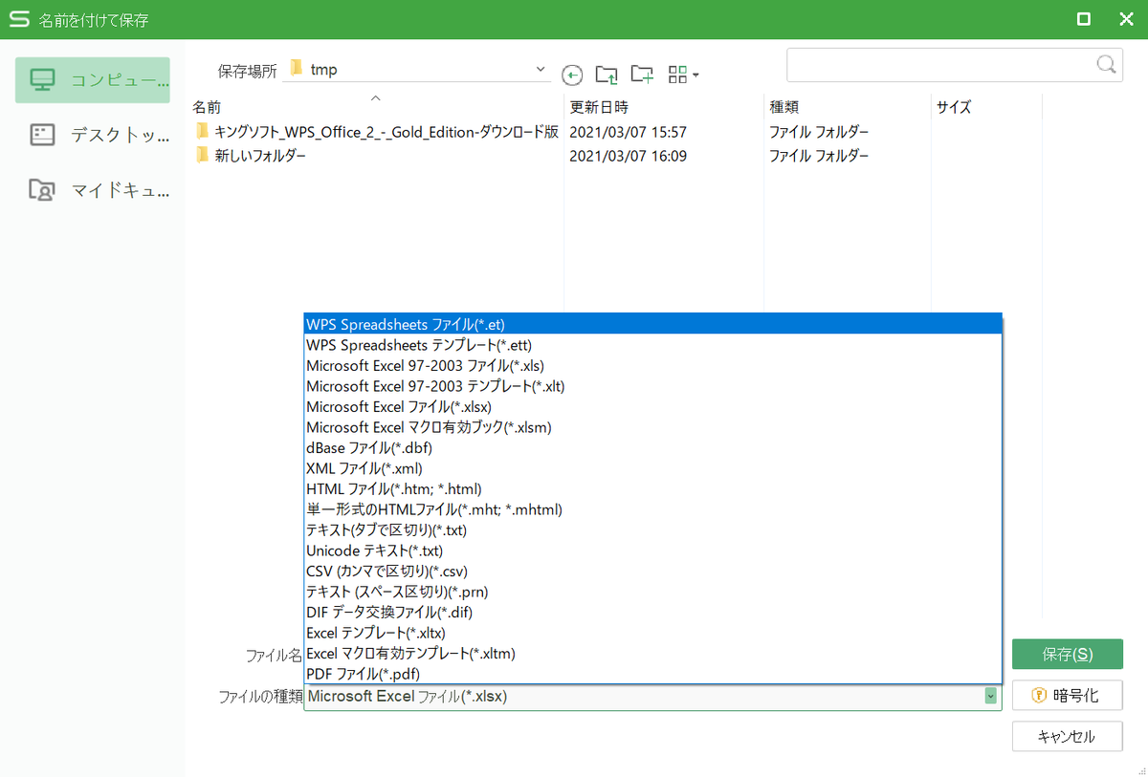Open デスクトッ location in sidebar

point(93,135)
